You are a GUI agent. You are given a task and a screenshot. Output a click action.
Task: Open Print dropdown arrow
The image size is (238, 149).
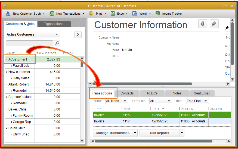(x=105, y=14)
